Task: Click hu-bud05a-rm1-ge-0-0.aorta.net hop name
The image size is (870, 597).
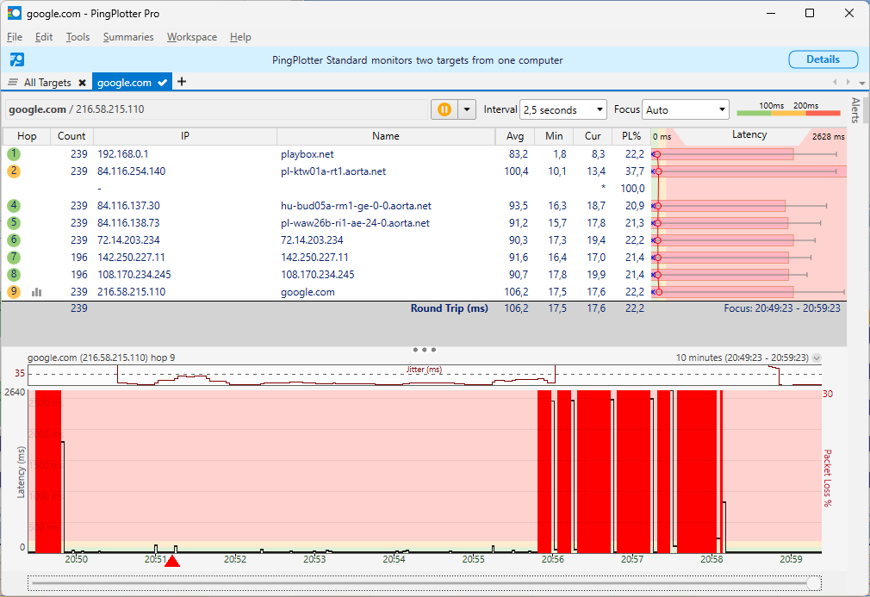Action: coord(356,206)
